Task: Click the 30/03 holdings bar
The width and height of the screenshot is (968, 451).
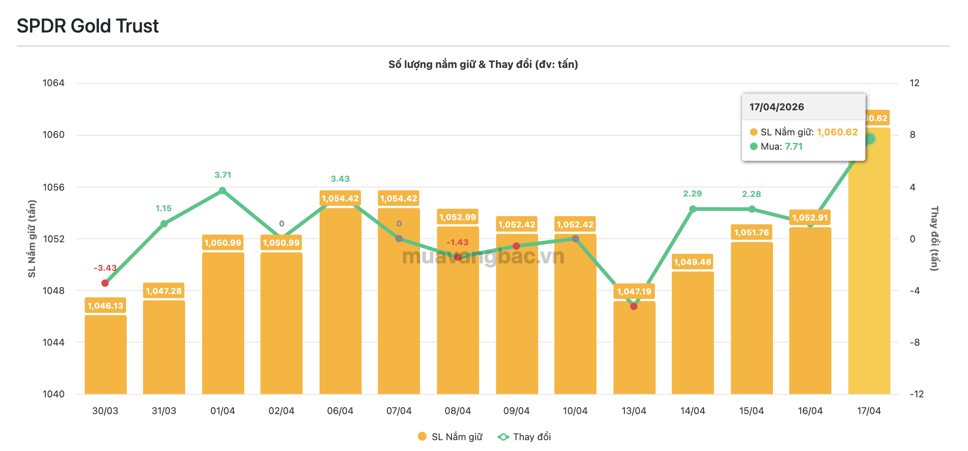Action: (x=105, y=354)
